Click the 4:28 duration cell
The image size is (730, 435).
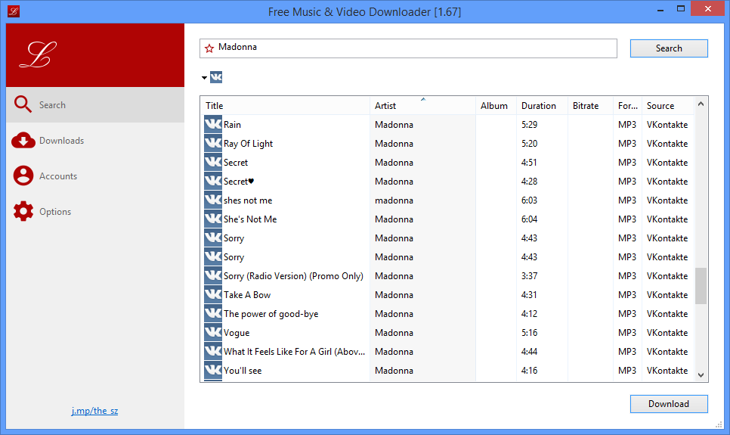529,182
